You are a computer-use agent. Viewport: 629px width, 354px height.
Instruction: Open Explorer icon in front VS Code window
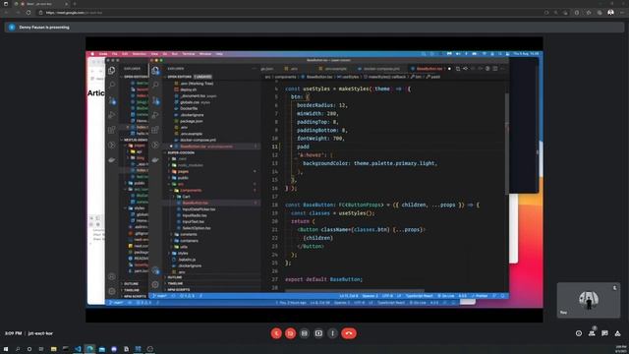point(155,70)
